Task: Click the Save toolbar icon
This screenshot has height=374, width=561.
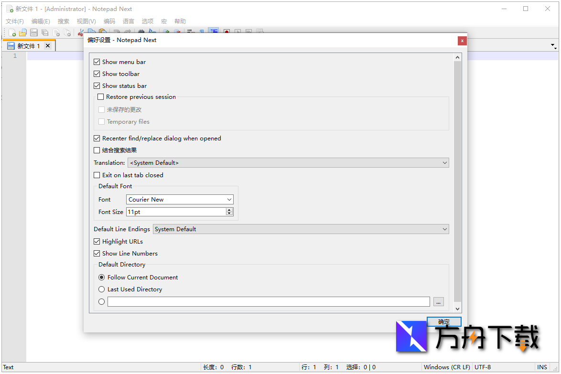Action: (x=34, y=32)
